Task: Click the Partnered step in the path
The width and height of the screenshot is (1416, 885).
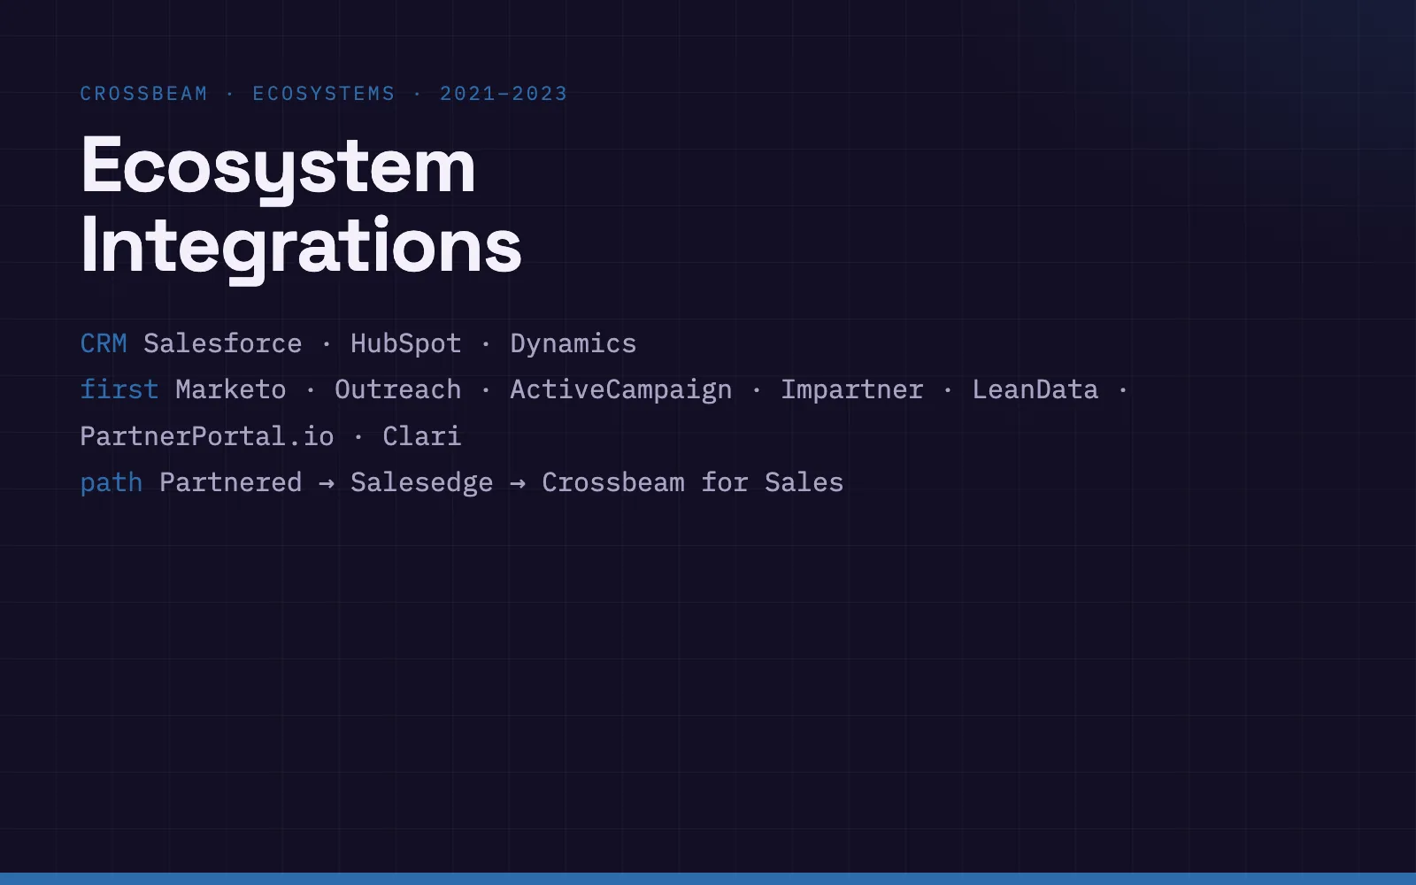Action: pyautogui.click(x=231, y=482)
